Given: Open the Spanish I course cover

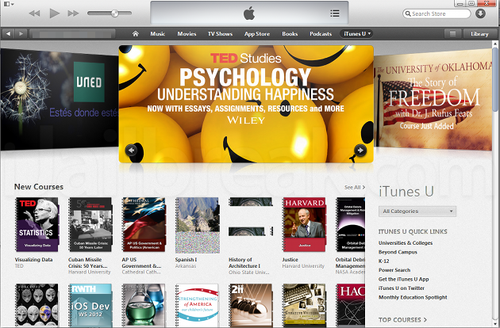Looking at the screenshot, I should [x=198, y=225].
